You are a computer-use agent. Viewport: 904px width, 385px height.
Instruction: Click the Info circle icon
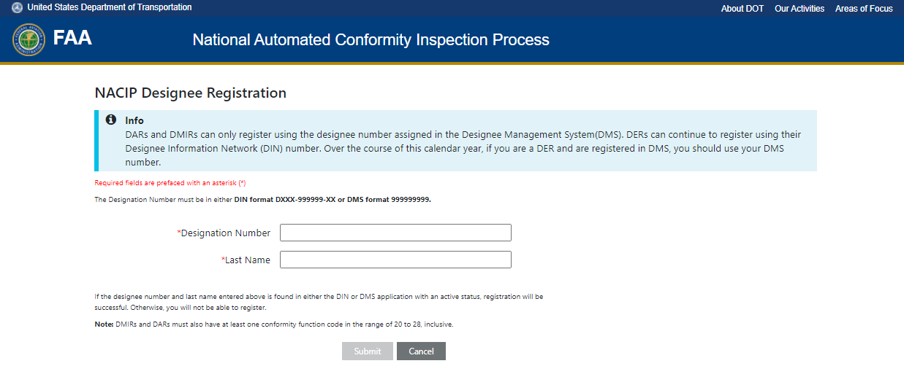(111, 120)
